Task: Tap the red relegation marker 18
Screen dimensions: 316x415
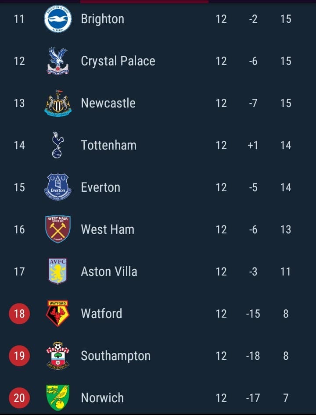Action: pos(19,314)
